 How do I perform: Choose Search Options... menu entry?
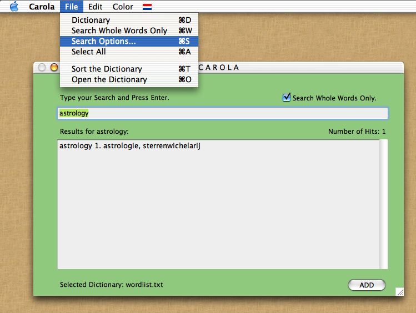point(129,41)
